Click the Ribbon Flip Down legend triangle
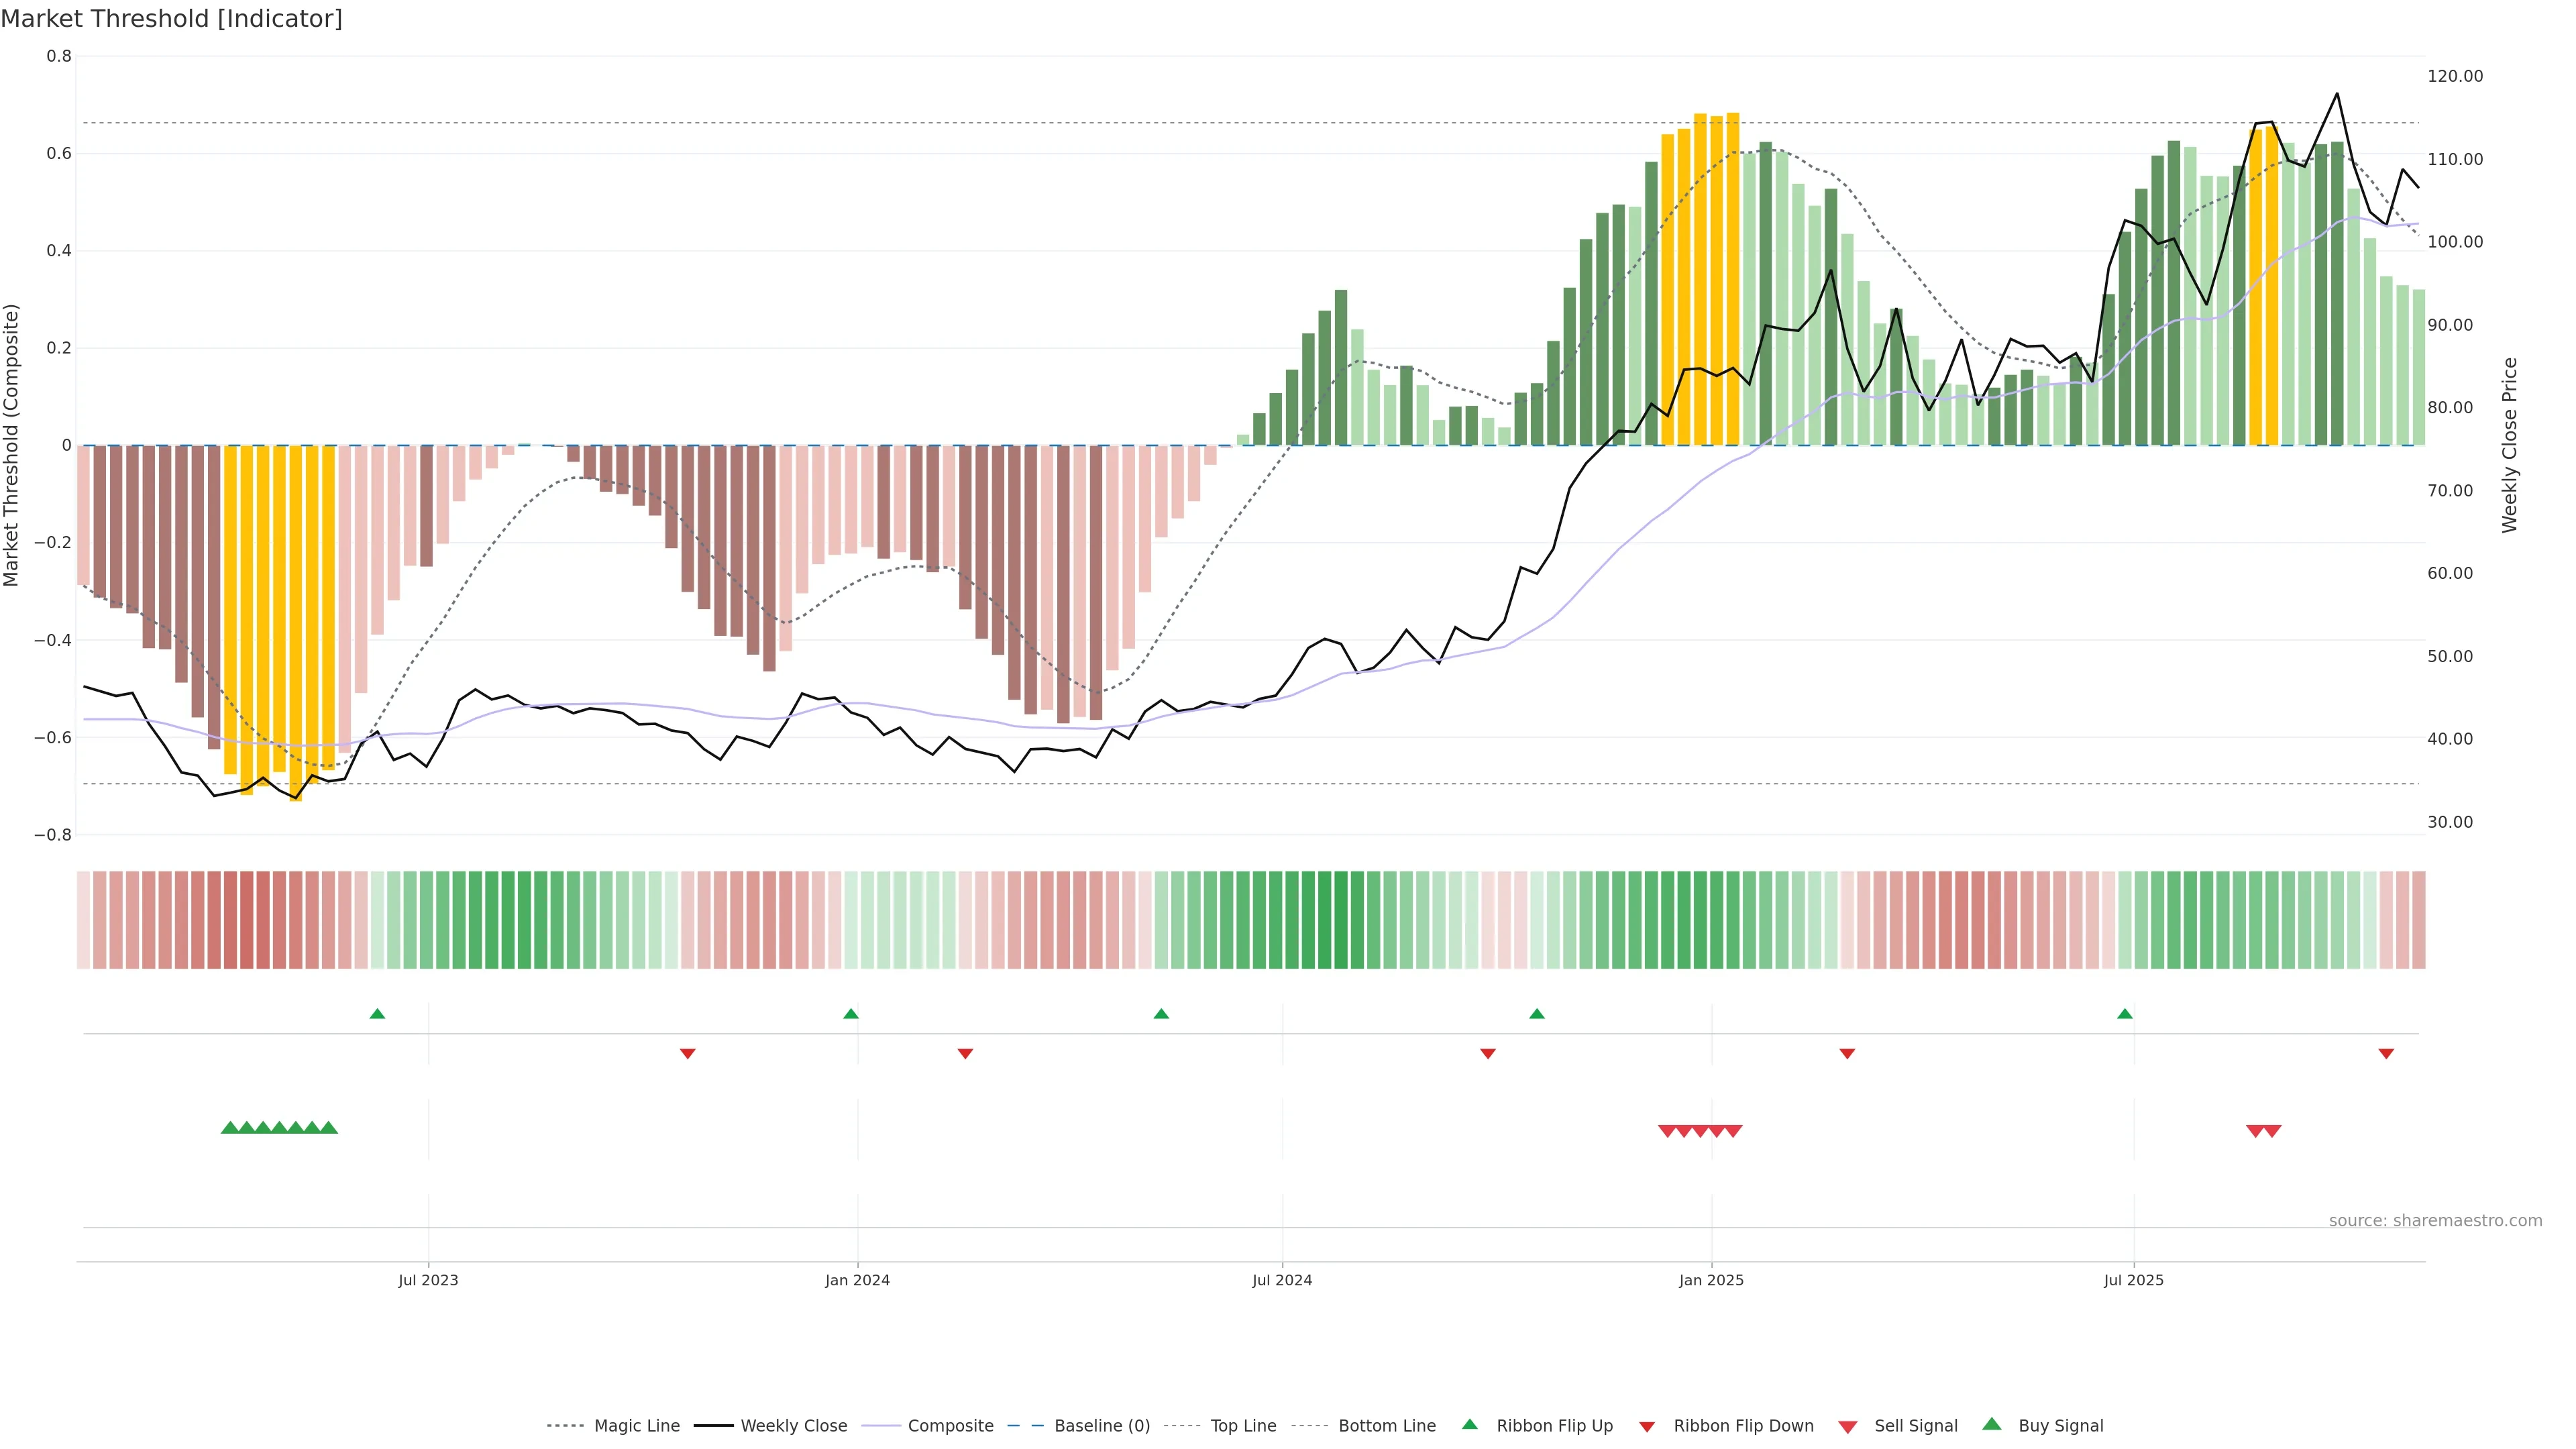The height and width of the screenshot is (1449, 2576). click(1647, 1426)
